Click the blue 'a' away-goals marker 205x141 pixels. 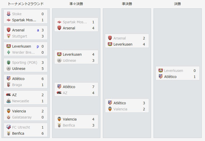tap(38, 30)
